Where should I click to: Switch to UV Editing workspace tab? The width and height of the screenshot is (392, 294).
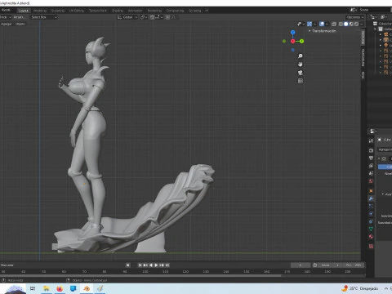tap(77, 11)
